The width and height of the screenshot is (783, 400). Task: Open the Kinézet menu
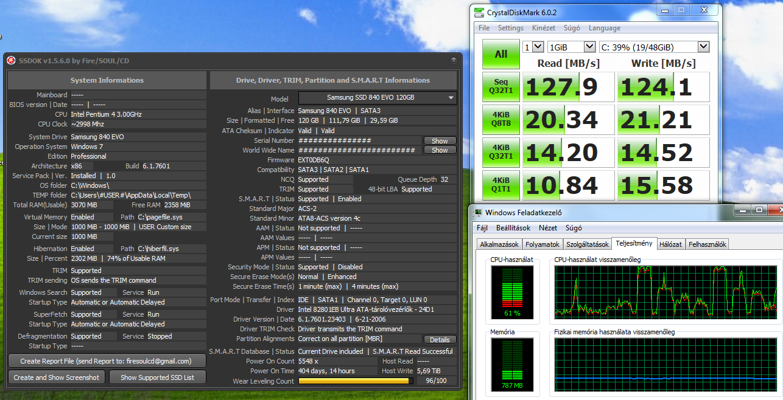[544, 28]
